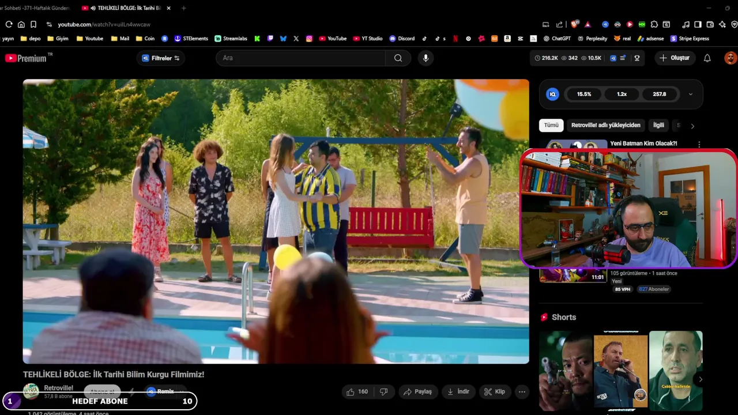Screen dimensions: 738x415
Task: Open site settings icon beside the URL
Action: tap(49, 24)
